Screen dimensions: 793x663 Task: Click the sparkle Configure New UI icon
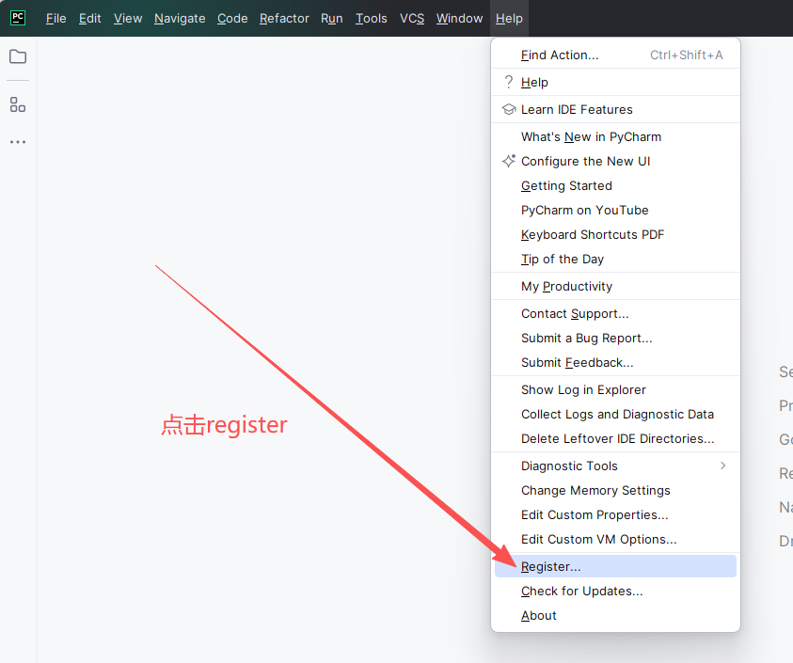point(509,161)
